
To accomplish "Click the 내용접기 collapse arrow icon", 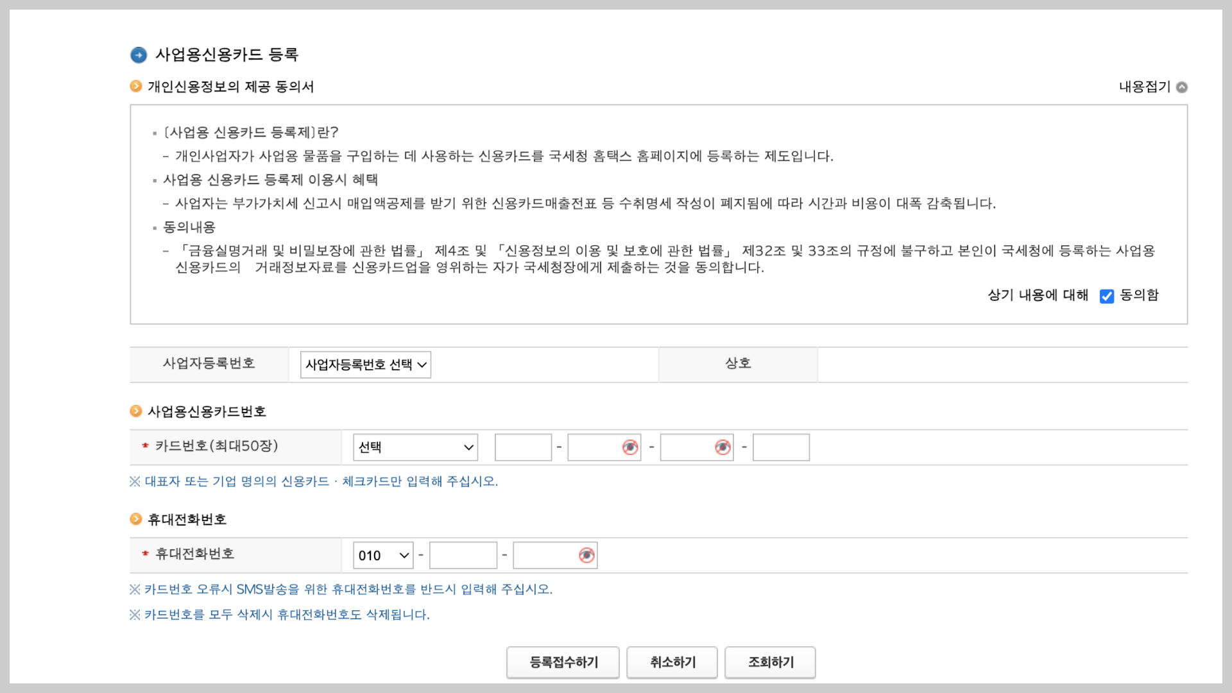I will [x=1182, y=87].
